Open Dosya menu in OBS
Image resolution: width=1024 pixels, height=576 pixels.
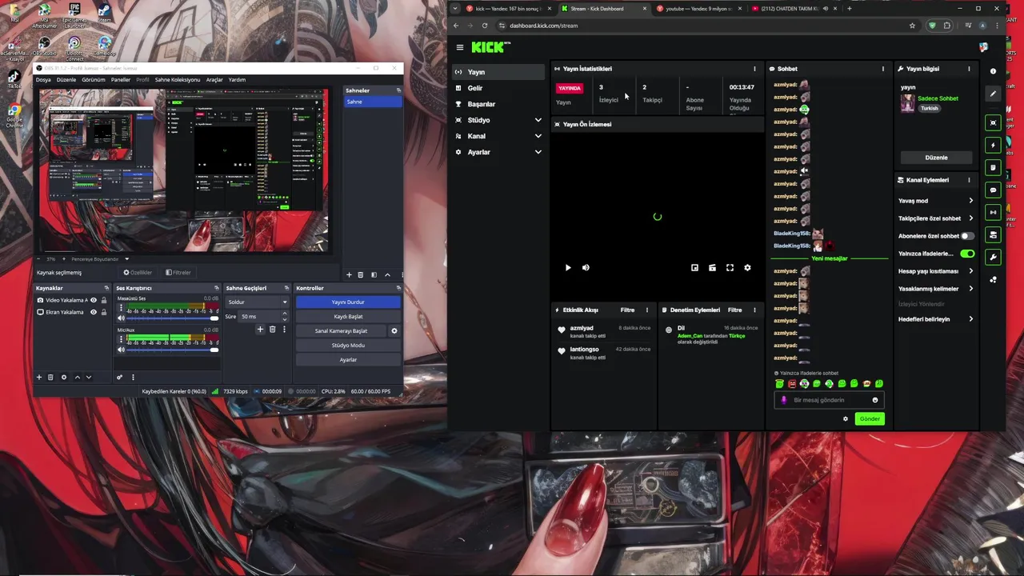(43, 80)
